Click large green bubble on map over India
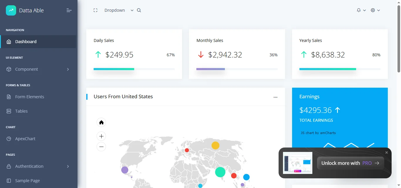The width and height of the screenshot is (401, 188). pyautogui.click(x=220, y=172)
